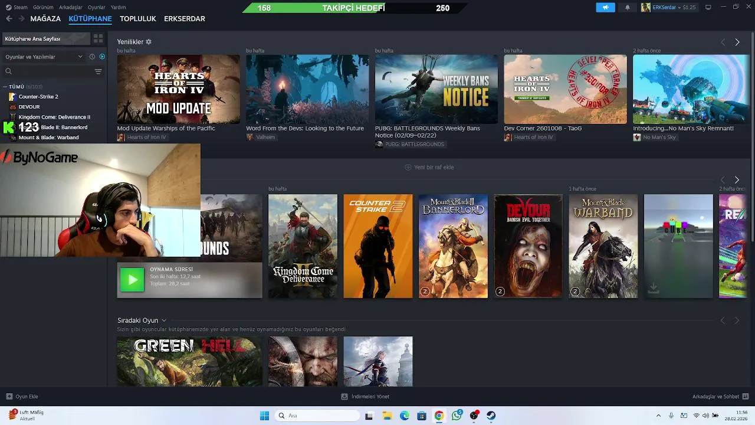Click Kütüphane Ana Sayfası button
Viewport: 755px width, 425px height.
click(x=46, y=38)
